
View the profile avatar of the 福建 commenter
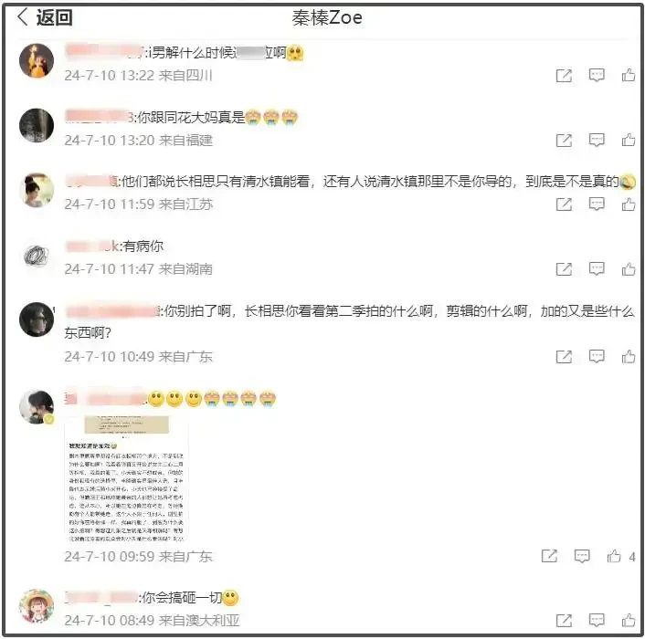pos(37,125)
